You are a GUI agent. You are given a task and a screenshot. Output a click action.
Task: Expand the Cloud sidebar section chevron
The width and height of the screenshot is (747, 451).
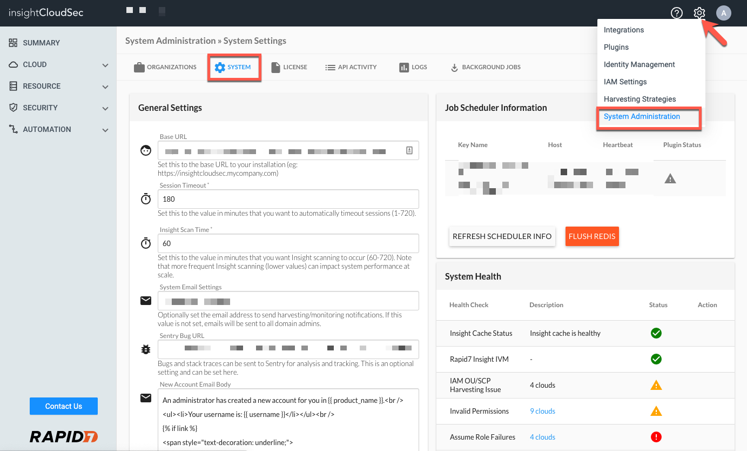pyautogui.click(x=105, y=65)
